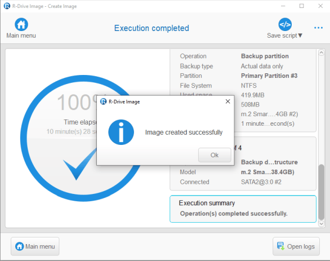Click the Main menu home icon in header
This screenshot has height=261, width=330.
pyautogui.click(x=21, y=24)
